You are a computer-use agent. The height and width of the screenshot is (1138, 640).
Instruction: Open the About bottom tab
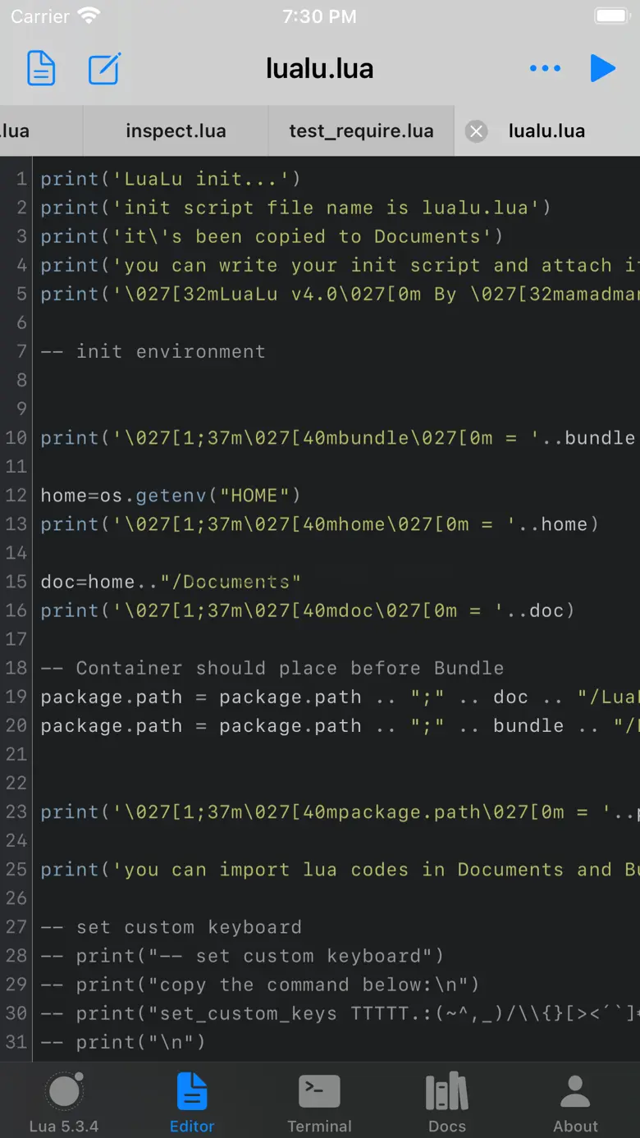(x=575, y=1102)
